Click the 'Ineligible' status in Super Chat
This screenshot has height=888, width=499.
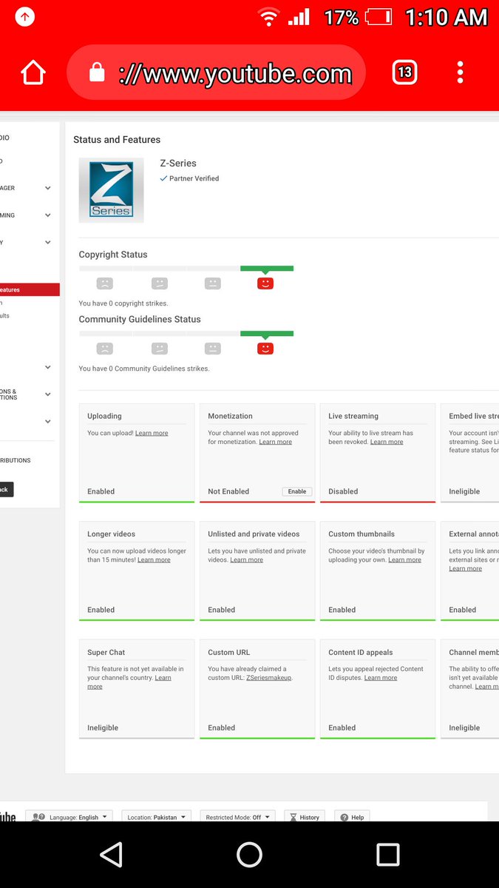pos(103,728)
